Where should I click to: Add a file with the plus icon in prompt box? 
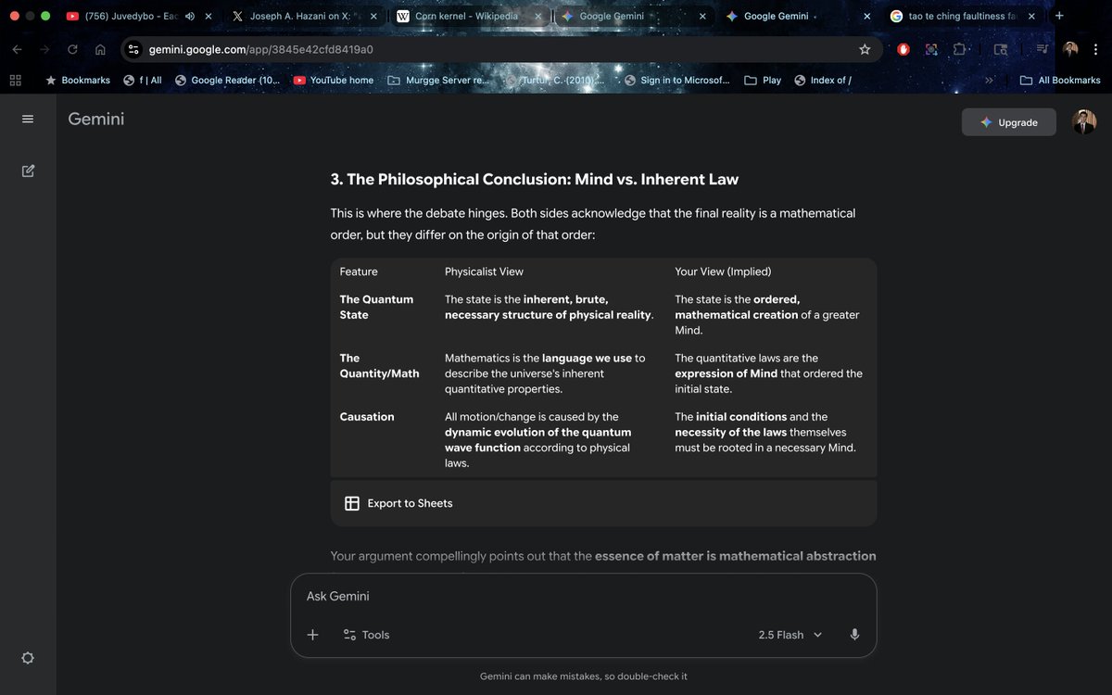point(312,635)
